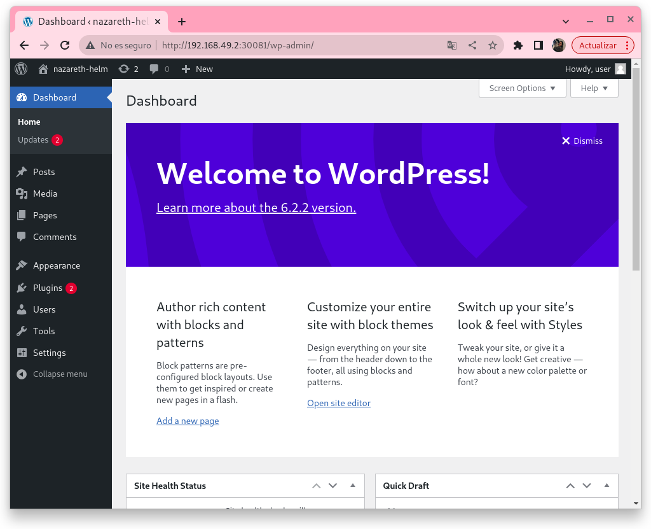This screenshot has width=651, height=529.
Task: Dismiss the Welcome to WordPress panel
Action: 582,141
